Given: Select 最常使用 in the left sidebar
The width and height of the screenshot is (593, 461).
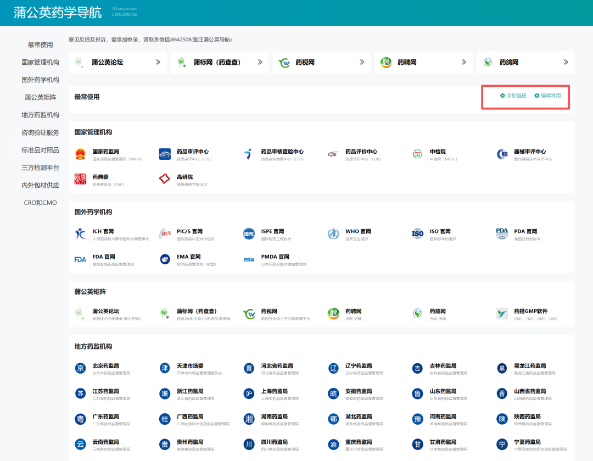Looking at the screenshot, I should pyautogui.click(x=40, y=45).
